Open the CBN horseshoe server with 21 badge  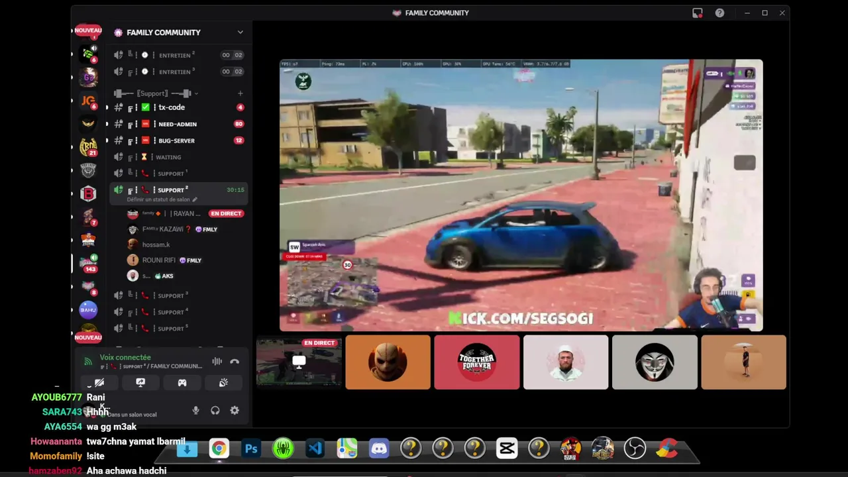pyautogui.click(x=88, y=147)
